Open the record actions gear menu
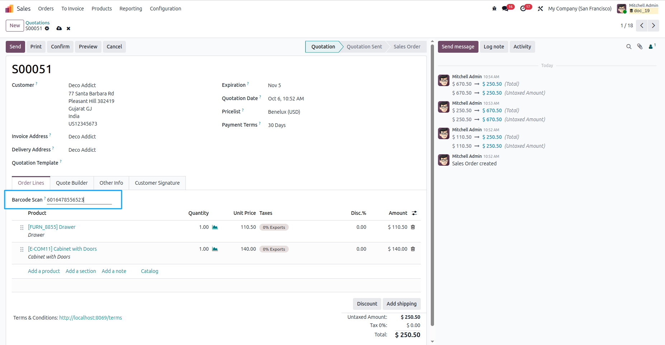 pyautogui.click(x=47, y=28)
